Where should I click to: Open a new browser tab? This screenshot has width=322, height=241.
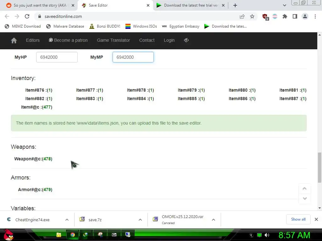235,5
